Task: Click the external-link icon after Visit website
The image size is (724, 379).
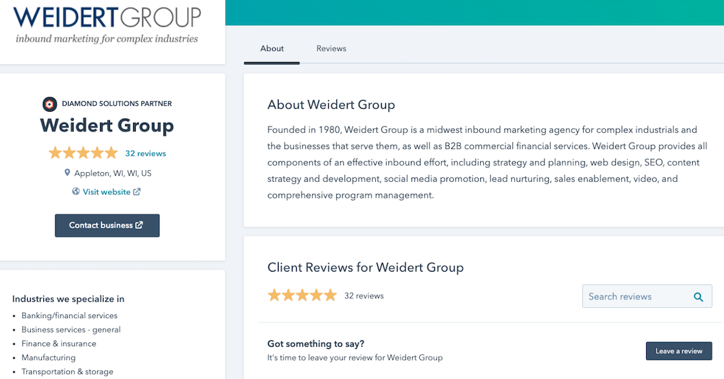Action: tap(137, 191)
